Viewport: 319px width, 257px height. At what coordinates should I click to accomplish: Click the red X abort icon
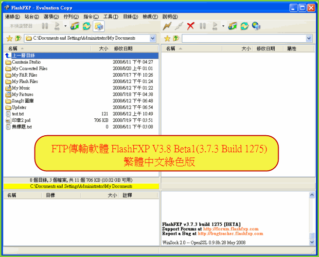[191, 26]
